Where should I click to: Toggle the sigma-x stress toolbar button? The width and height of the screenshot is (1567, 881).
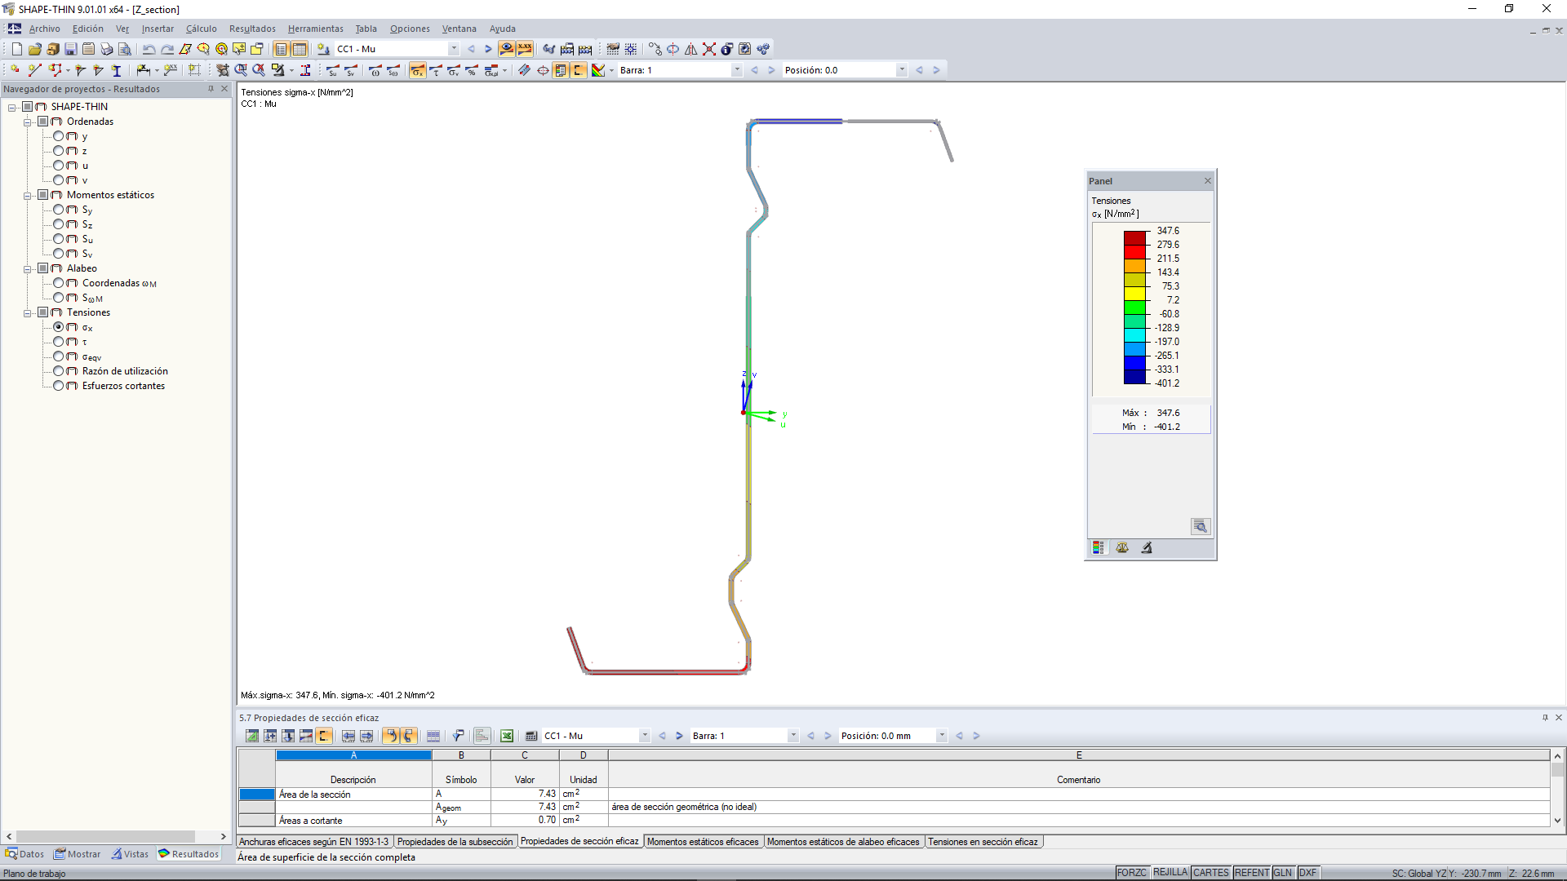417,71
